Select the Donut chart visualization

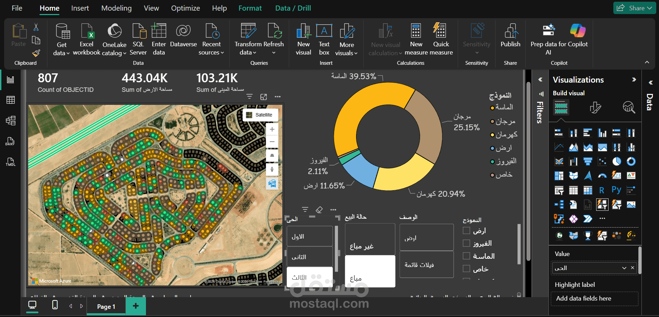631,161
